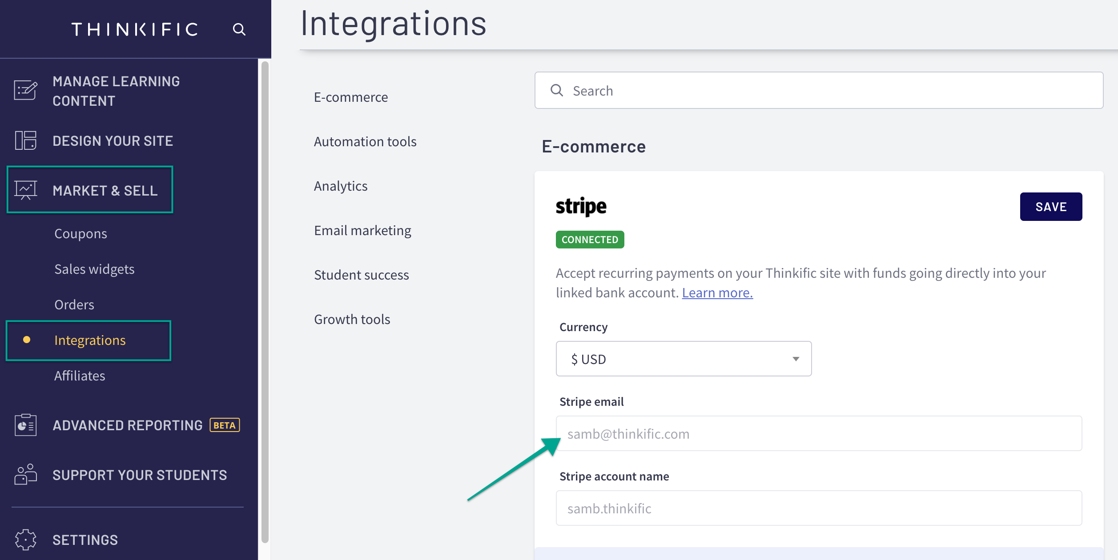
Task: Select the Support Your Students icon
Action: (25, 474)
